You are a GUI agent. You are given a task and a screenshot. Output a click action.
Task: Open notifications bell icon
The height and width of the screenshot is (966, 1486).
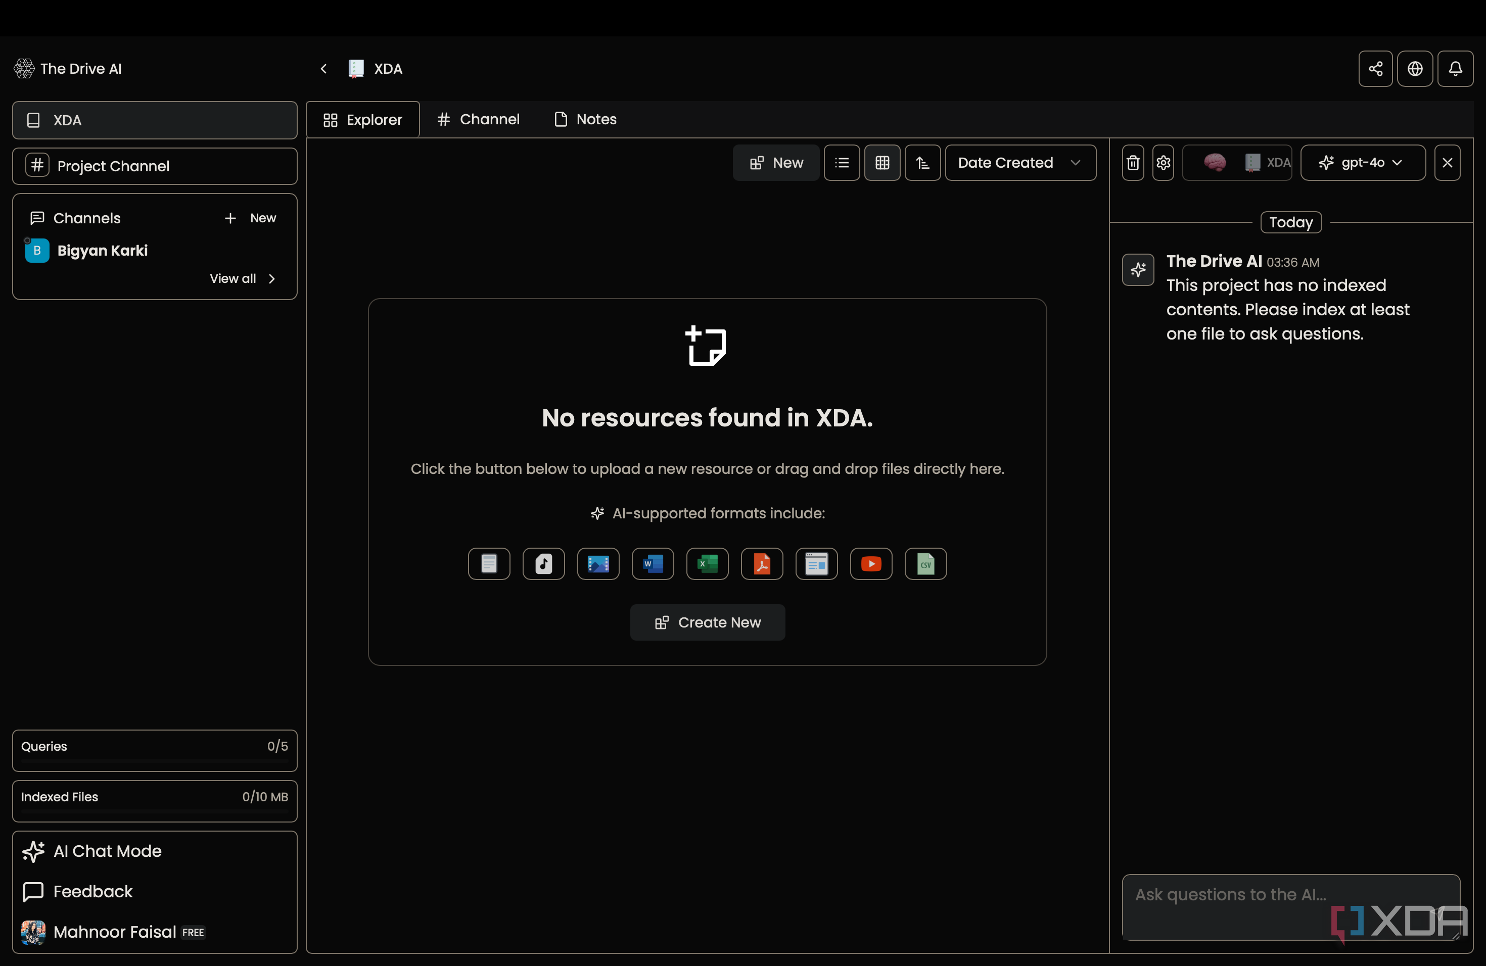click(1455, 69)
